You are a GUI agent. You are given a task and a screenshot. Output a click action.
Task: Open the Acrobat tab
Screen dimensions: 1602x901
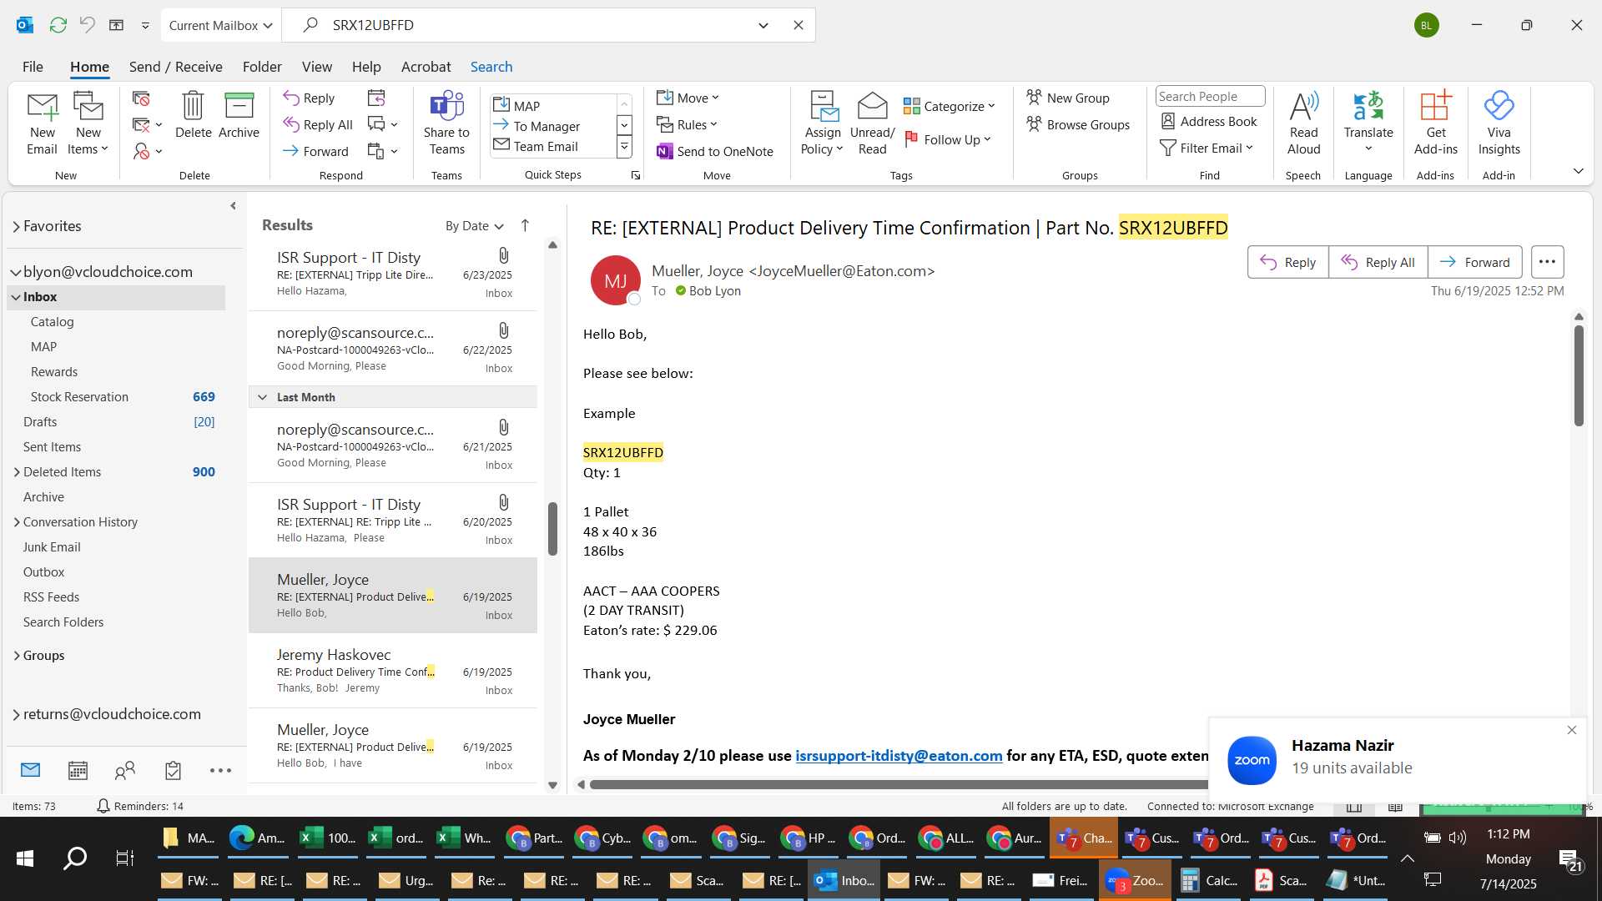(x=426, y=67)
